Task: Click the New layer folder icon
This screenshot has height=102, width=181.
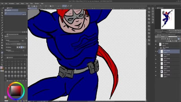Action: pos(170,41)
